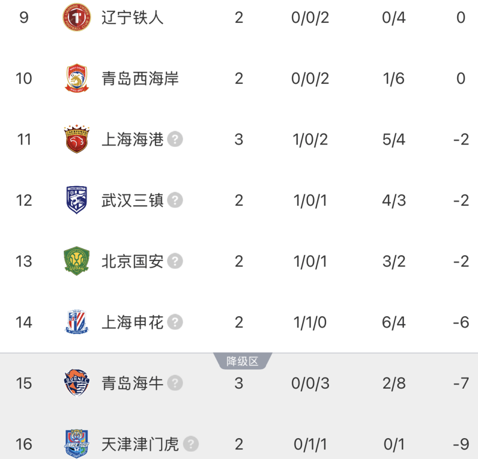Open the help icon beside 青岛海牛
This screenshot has height=459, width=478.
point(174,384)
